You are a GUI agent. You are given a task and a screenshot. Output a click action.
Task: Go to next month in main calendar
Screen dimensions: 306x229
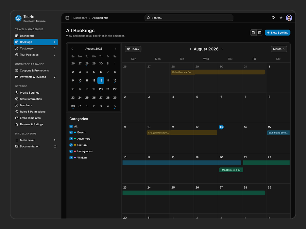[x=222, y=49]
